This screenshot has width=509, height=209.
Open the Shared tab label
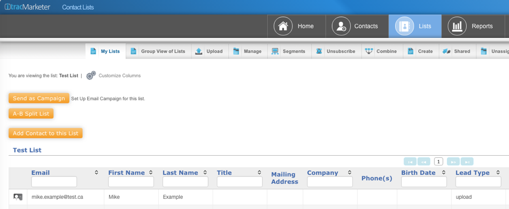point(462,51)
